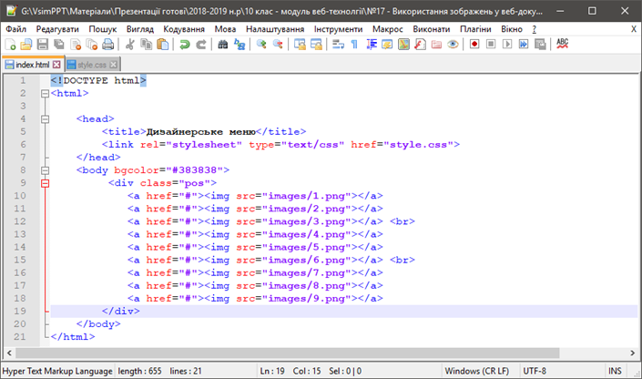Open the User Defined Language dialog icon
This screenshot has height=379, width=642.
pyautogui.click(x=387, y=45)
